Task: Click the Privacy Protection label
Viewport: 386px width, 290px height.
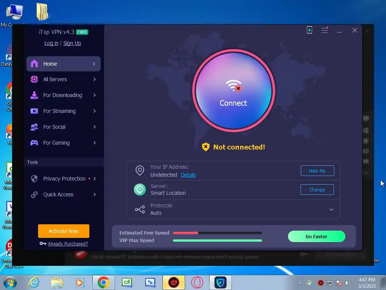Action: pos(64,179)
